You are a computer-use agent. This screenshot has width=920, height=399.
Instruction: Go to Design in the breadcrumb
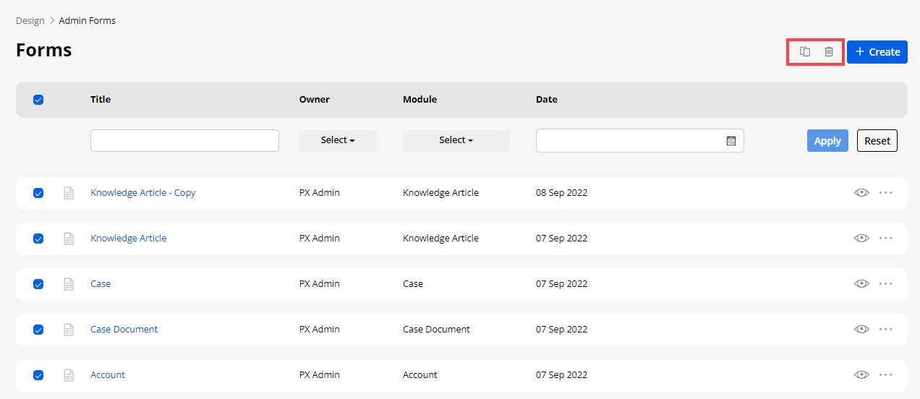tap(30, 21)
